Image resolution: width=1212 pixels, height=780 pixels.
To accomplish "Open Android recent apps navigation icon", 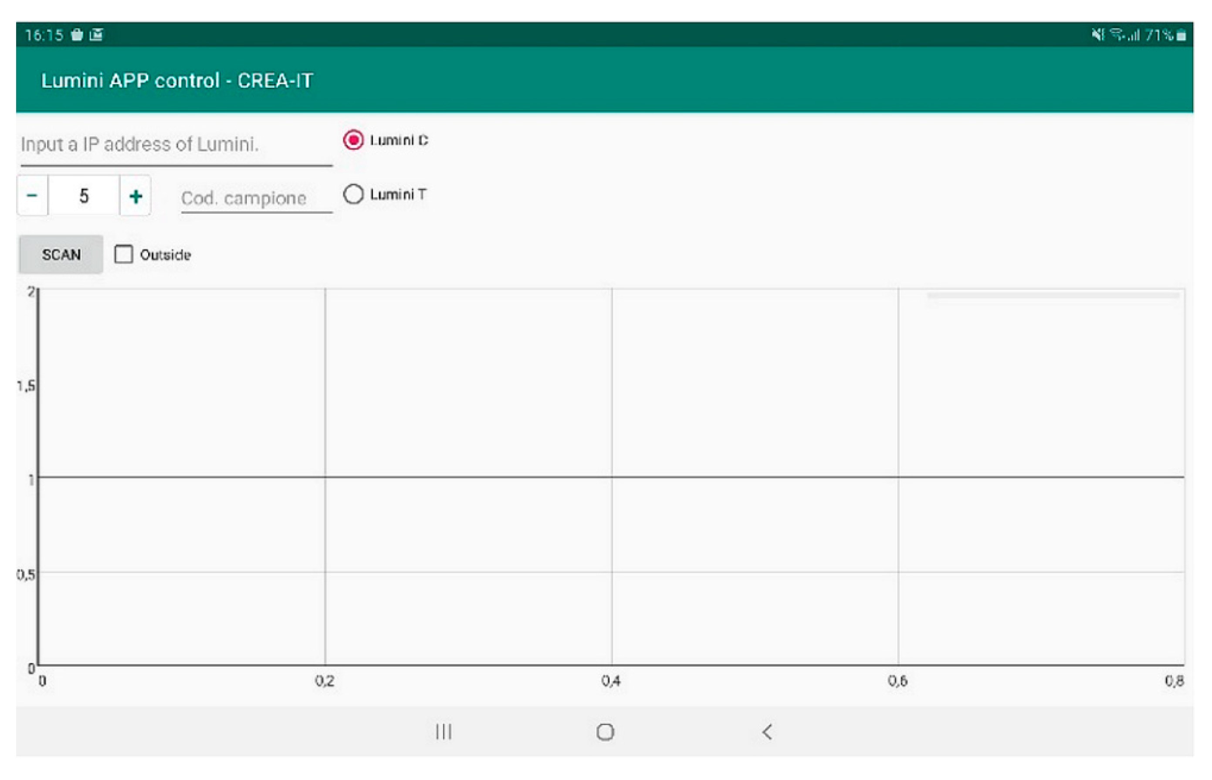I will pos(443,731).
